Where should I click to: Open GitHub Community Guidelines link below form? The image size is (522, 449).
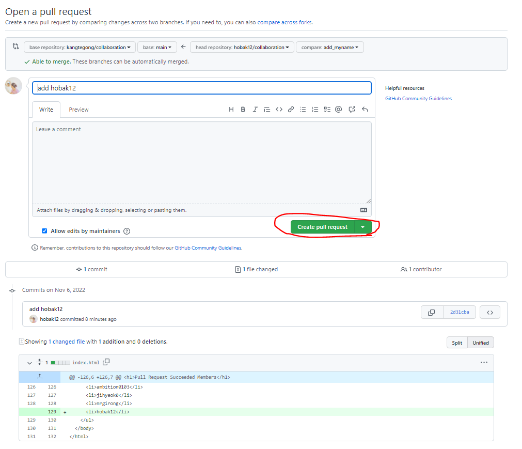(208, 248)
